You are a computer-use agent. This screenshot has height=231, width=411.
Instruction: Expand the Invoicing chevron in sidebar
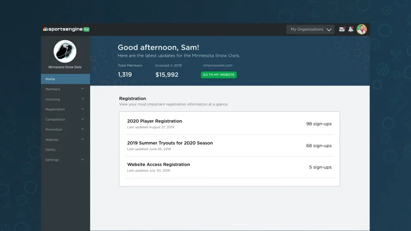pyautogui.click(x=83, y=99)
